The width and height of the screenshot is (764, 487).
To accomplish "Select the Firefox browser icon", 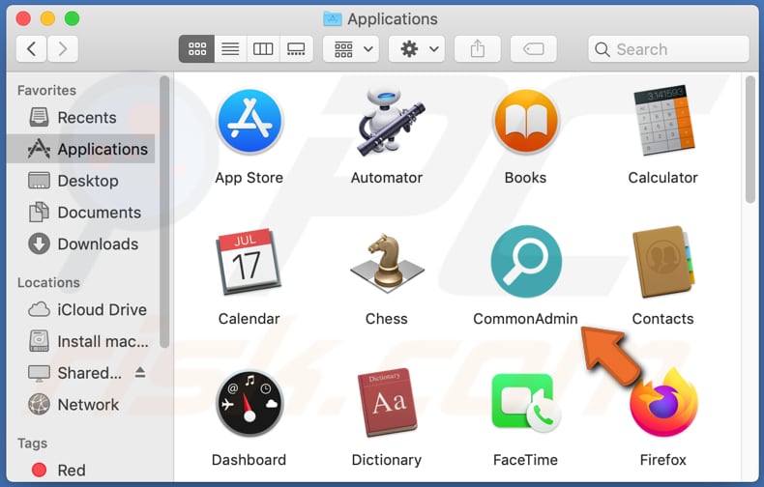I will (663, 403).
